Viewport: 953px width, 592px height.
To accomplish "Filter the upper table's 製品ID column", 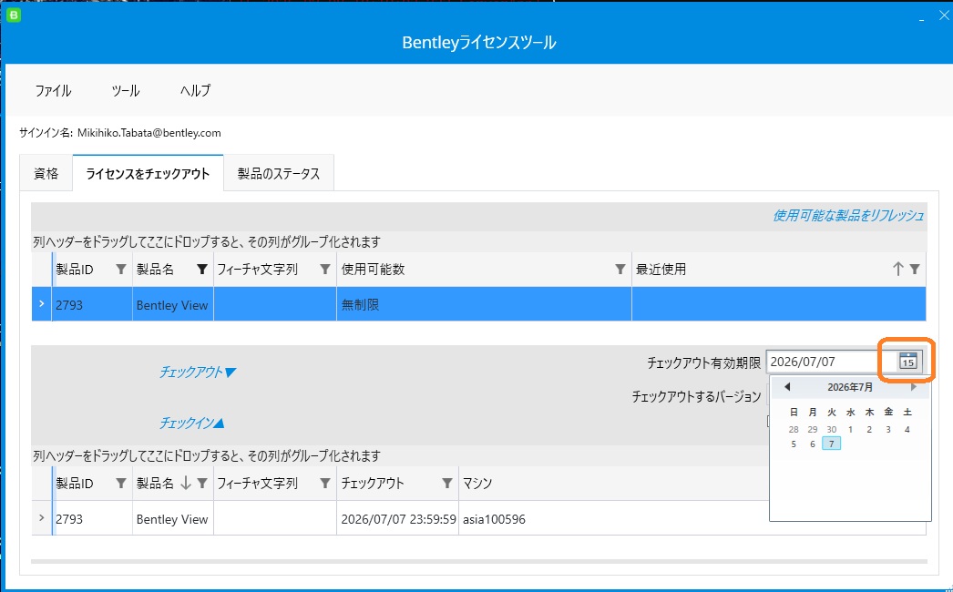I will pyautogui.click(x=121, y=270).
